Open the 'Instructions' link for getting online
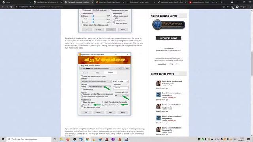 (162, 64)
